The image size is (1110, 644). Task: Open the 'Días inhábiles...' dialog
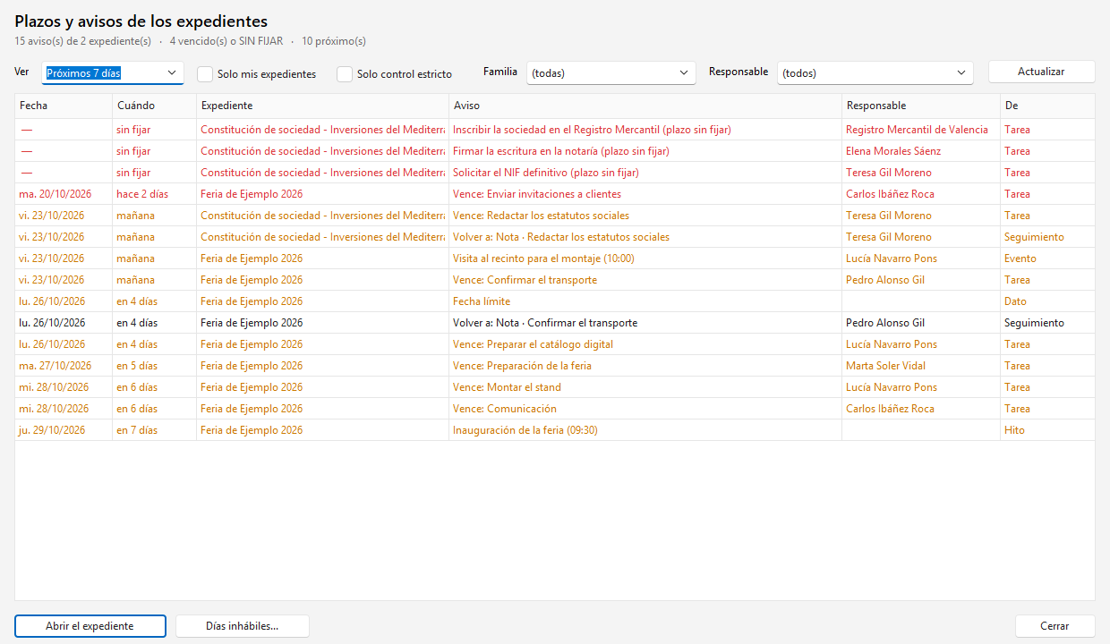click(x=243, y=626)
